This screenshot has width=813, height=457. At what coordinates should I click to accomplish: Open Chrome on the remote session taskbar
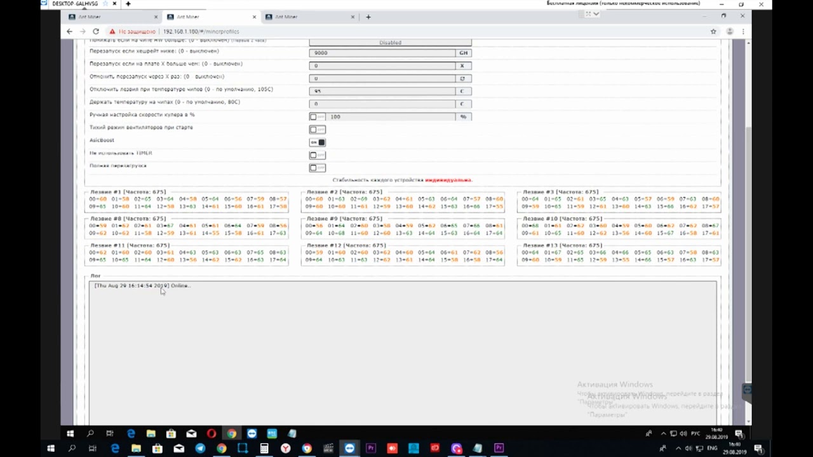tap(232, 434)
